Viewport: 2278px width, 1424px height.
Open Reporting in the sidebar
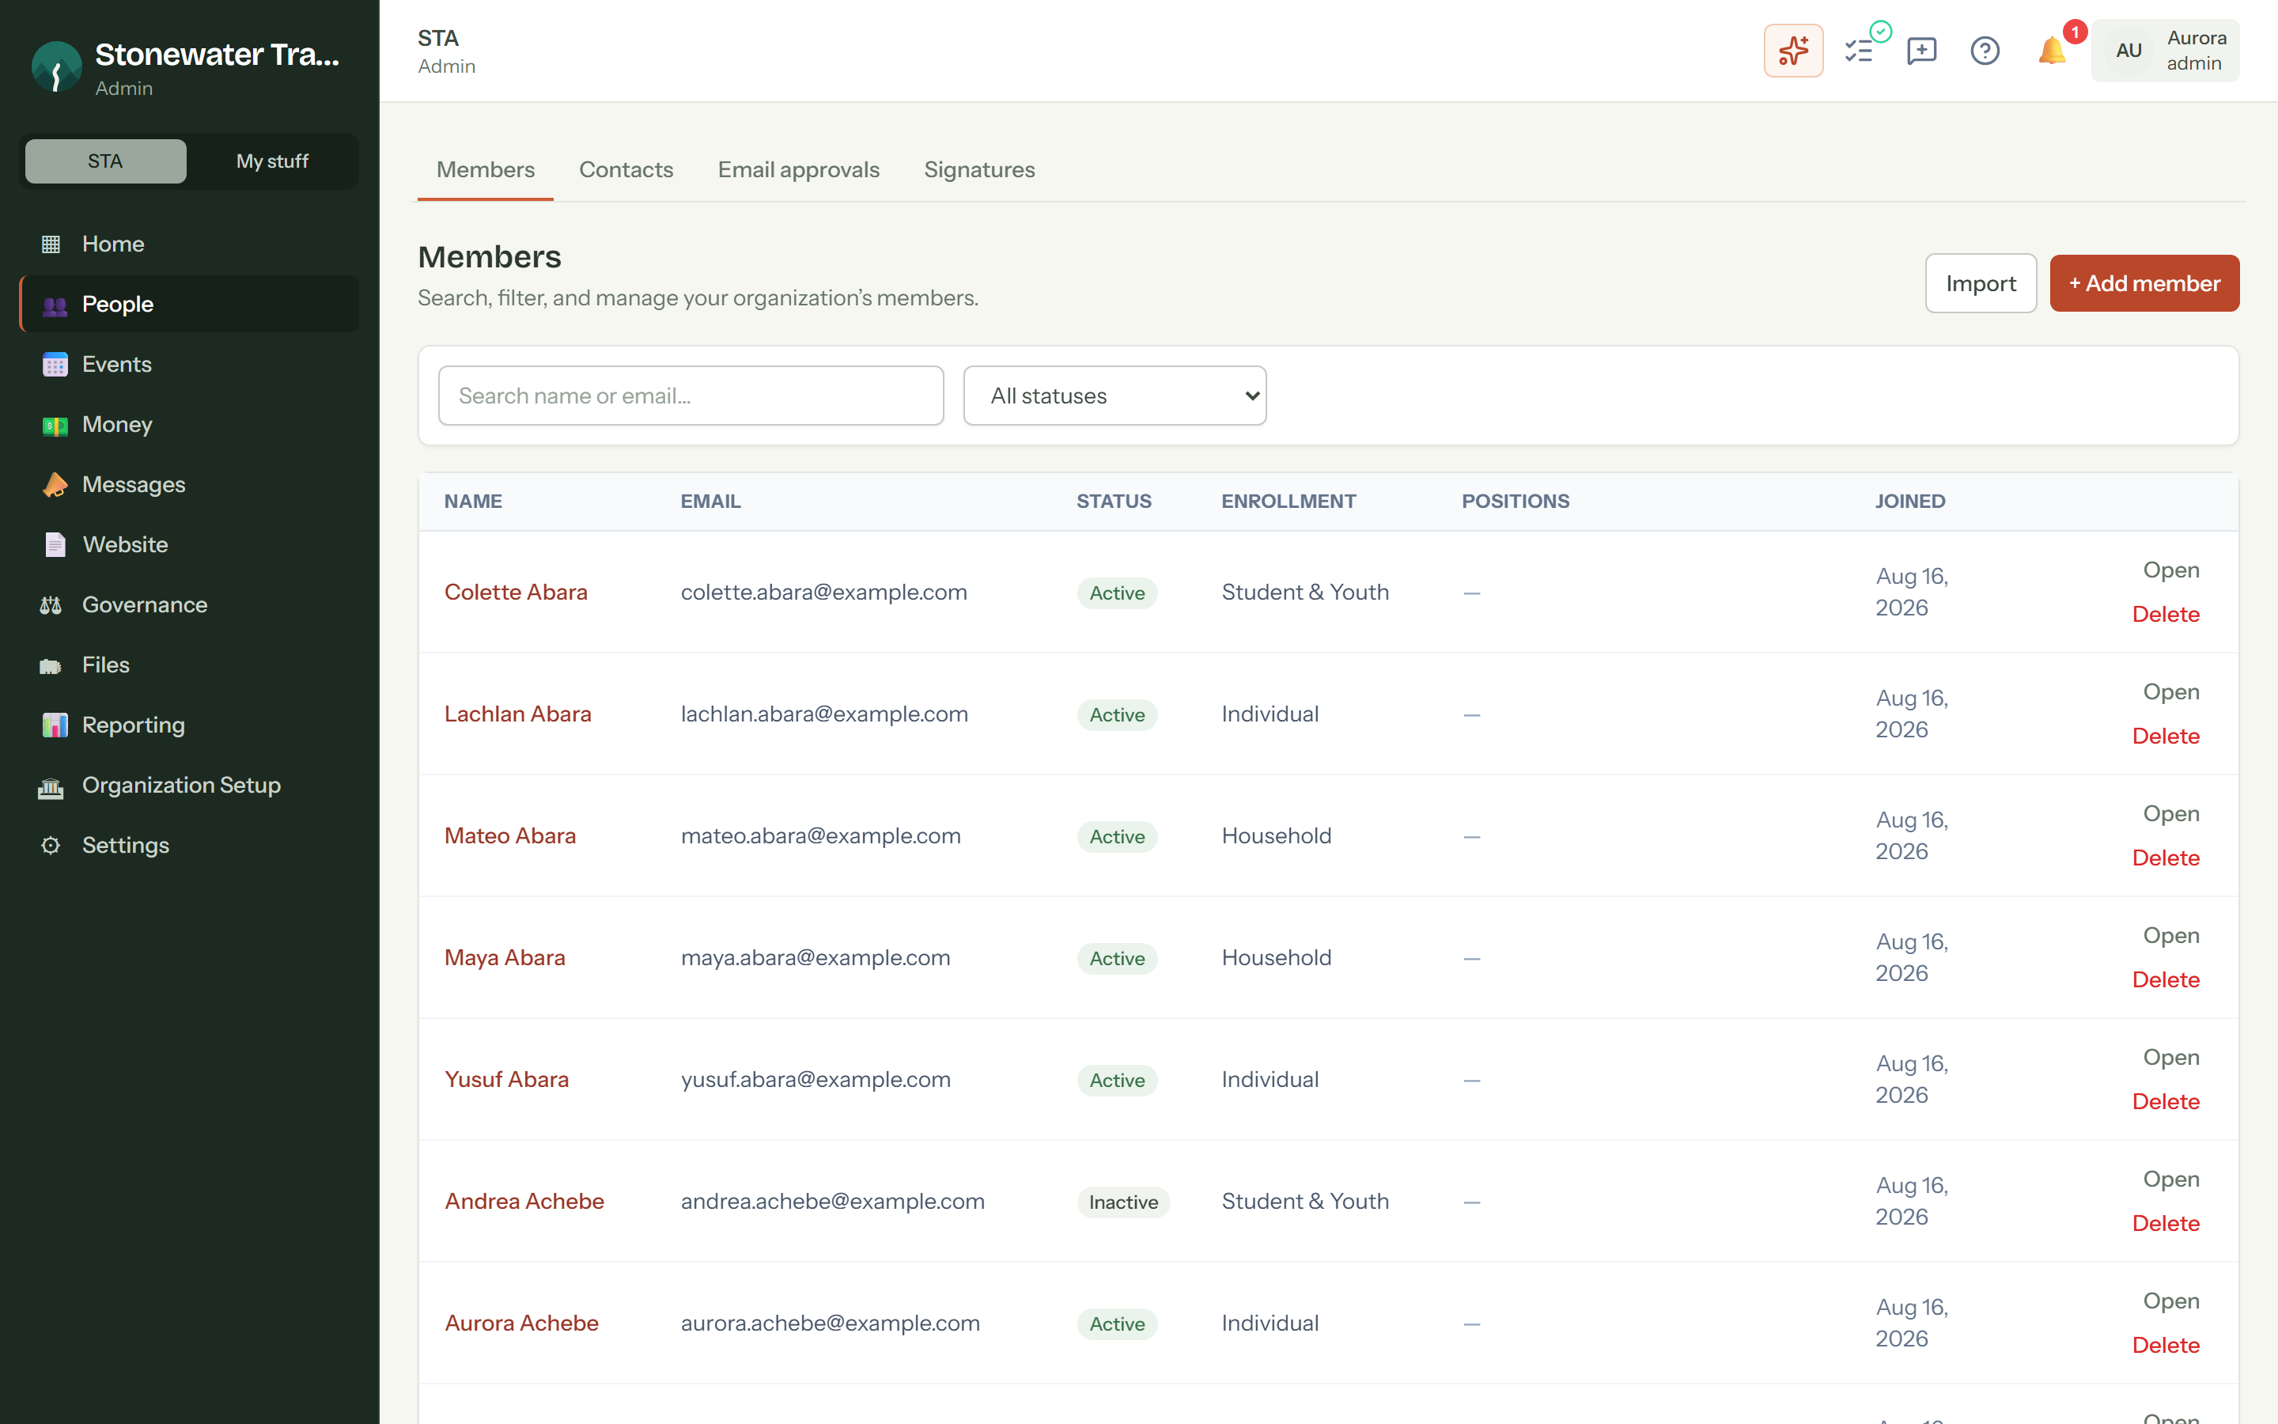click(x=188, y=725)
